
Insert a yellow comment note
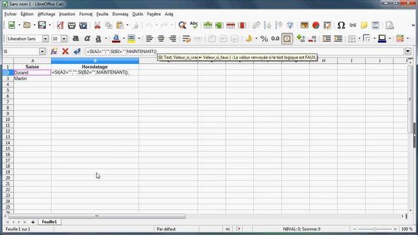point(364,25)
